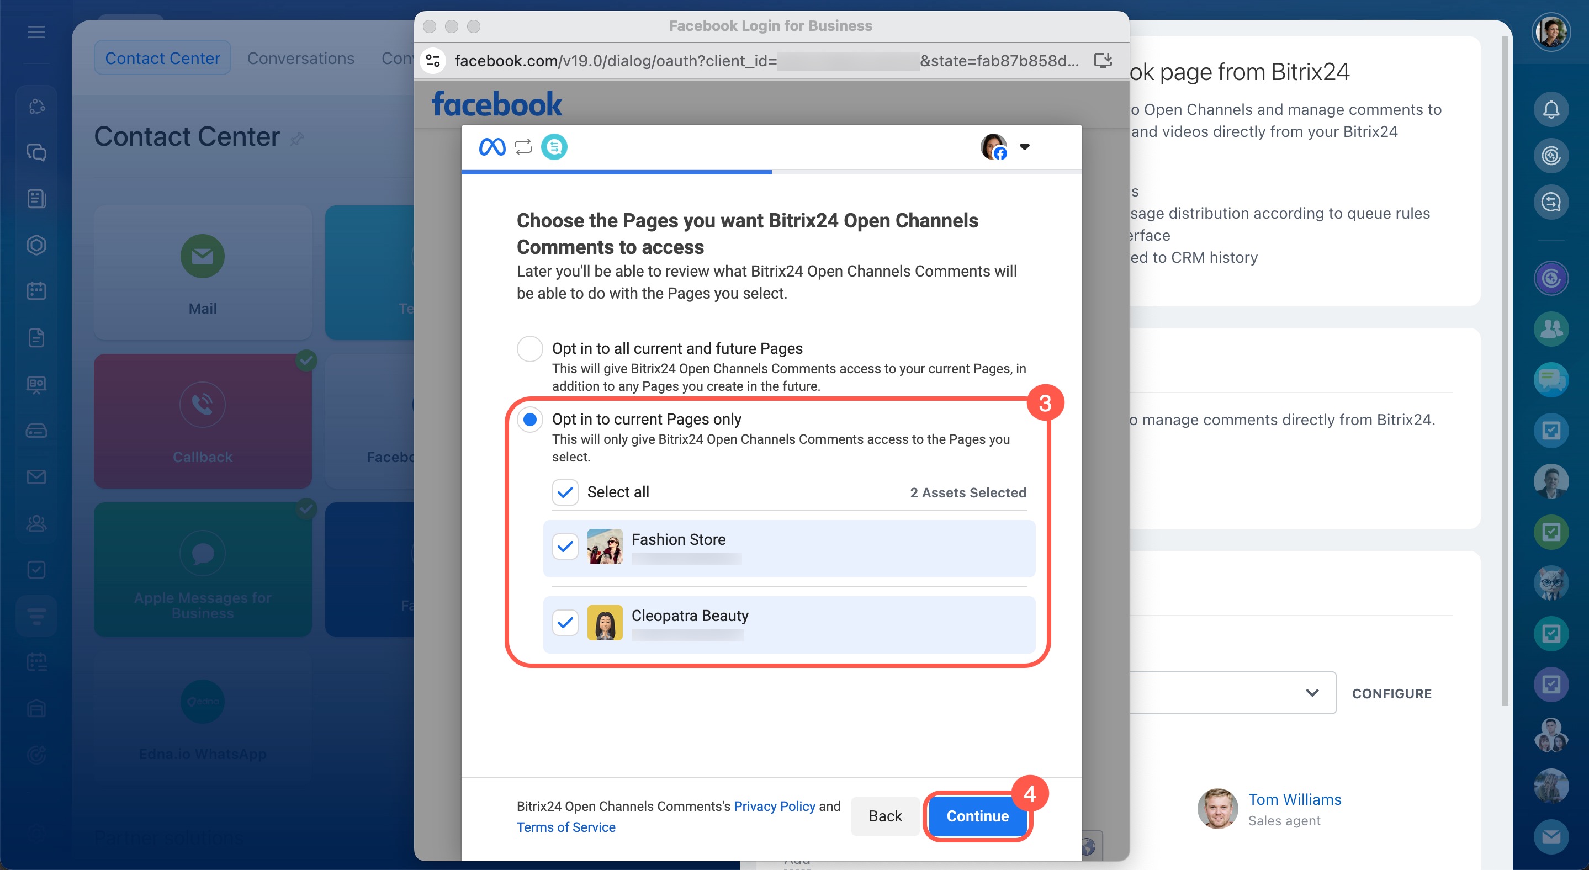
Task: Click the site settings icon in address bar
Action: pos(433,60)
